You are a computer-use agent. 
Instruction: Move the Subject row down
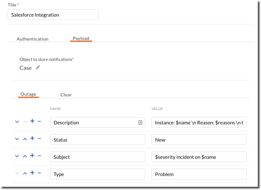coord(17,156)
